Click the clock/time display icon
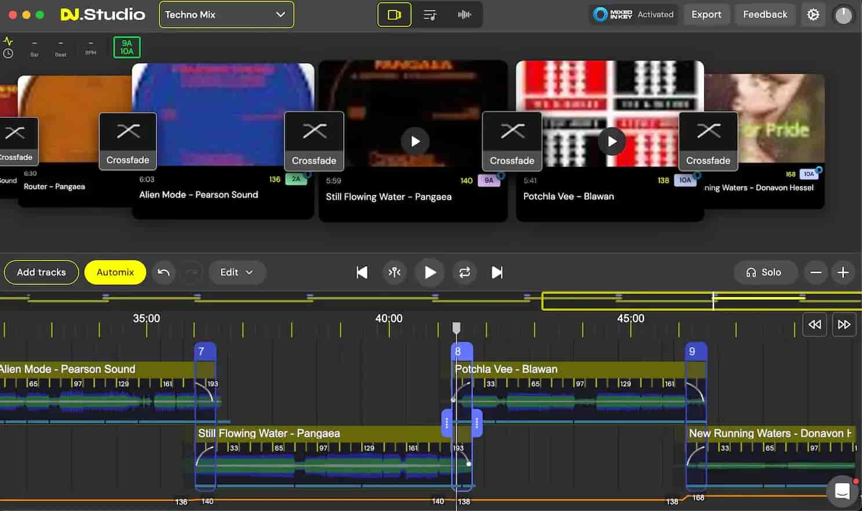The height and width of the screenshot is (511, 862). click(x=8, y=53)
